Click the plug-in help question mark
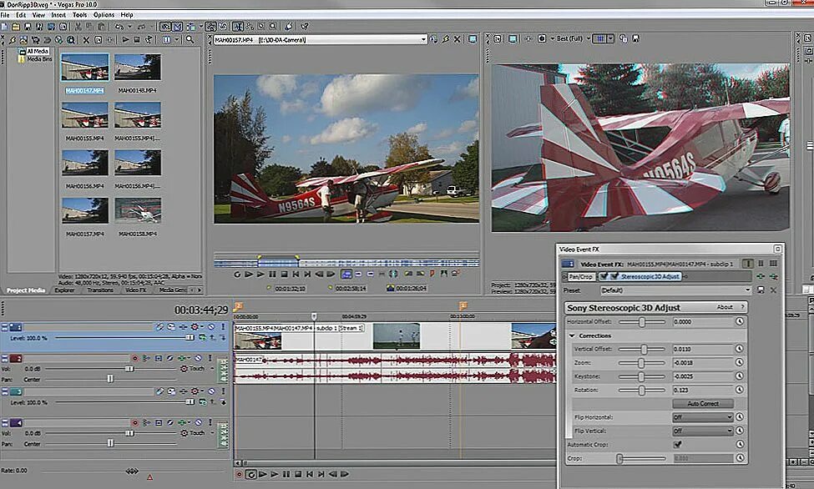This screenshot has width=814, height=489. coord(742,307)
